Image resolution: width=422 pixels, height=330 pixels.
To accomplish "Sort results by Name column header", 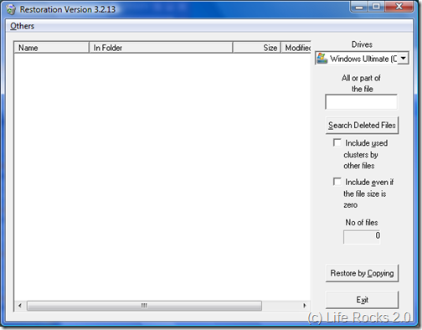I will 52,48.
